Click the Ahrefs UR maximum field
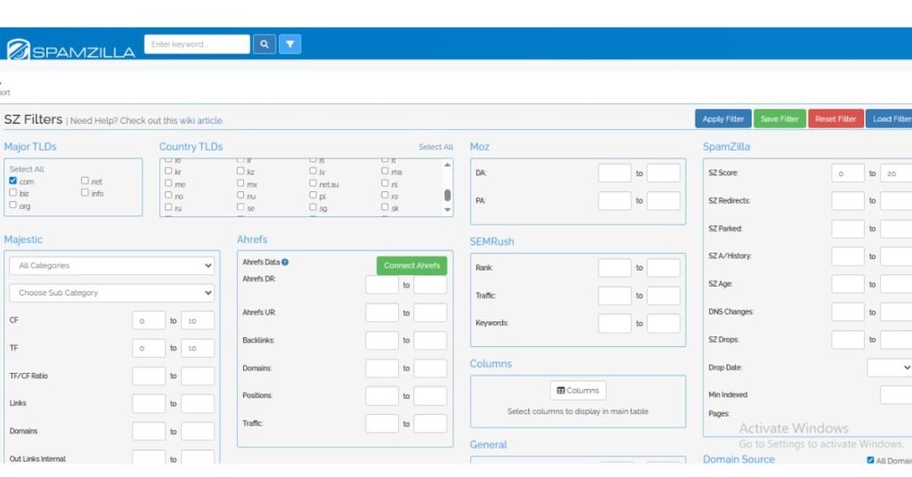Image resolution: width=912 pixels, height=477 pixels. (430, 312)
